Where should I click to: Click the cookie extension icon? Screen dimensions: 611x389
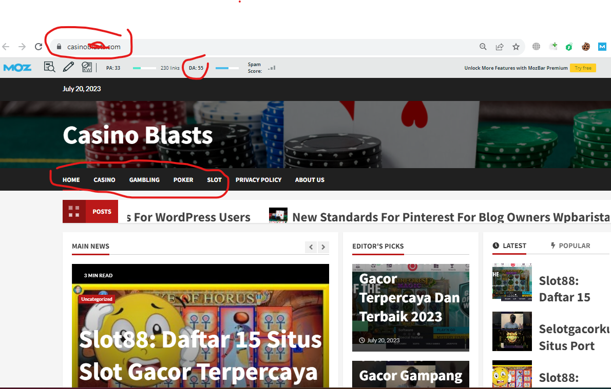[585, 47]
